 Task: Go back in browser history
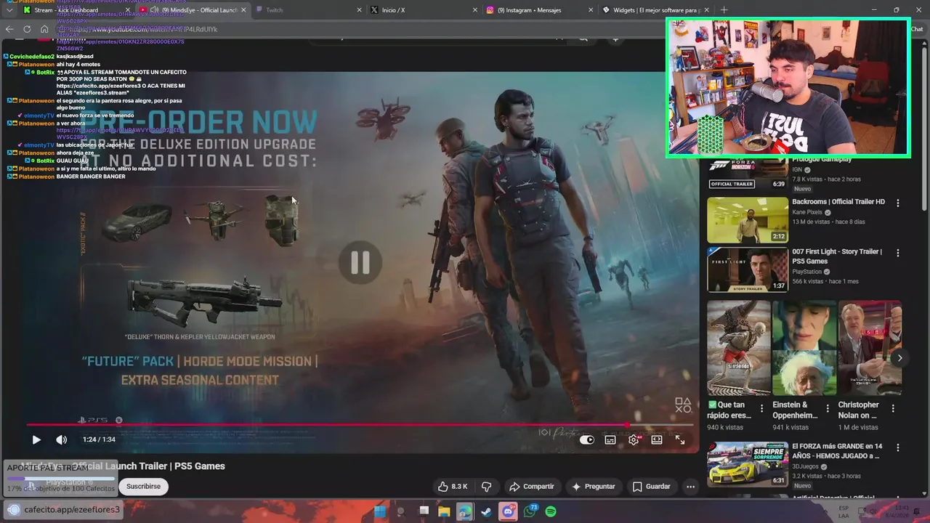9,29
